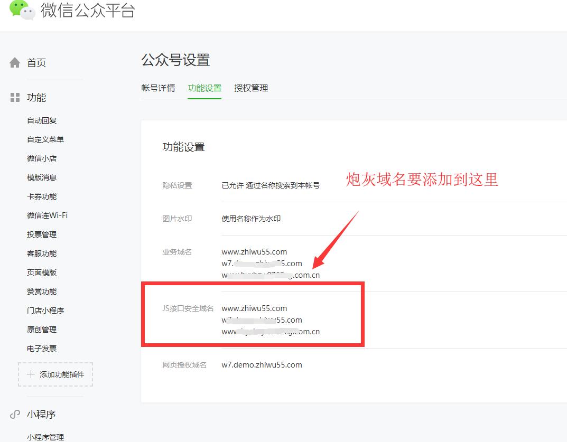The height and width of the screenshot is (442, 567).
Task: Click www.zhiwu55.com under 业务域名
Action: (254, 252)
